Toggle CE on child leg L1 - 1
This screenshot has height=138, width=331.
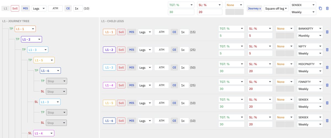point(174,32)
